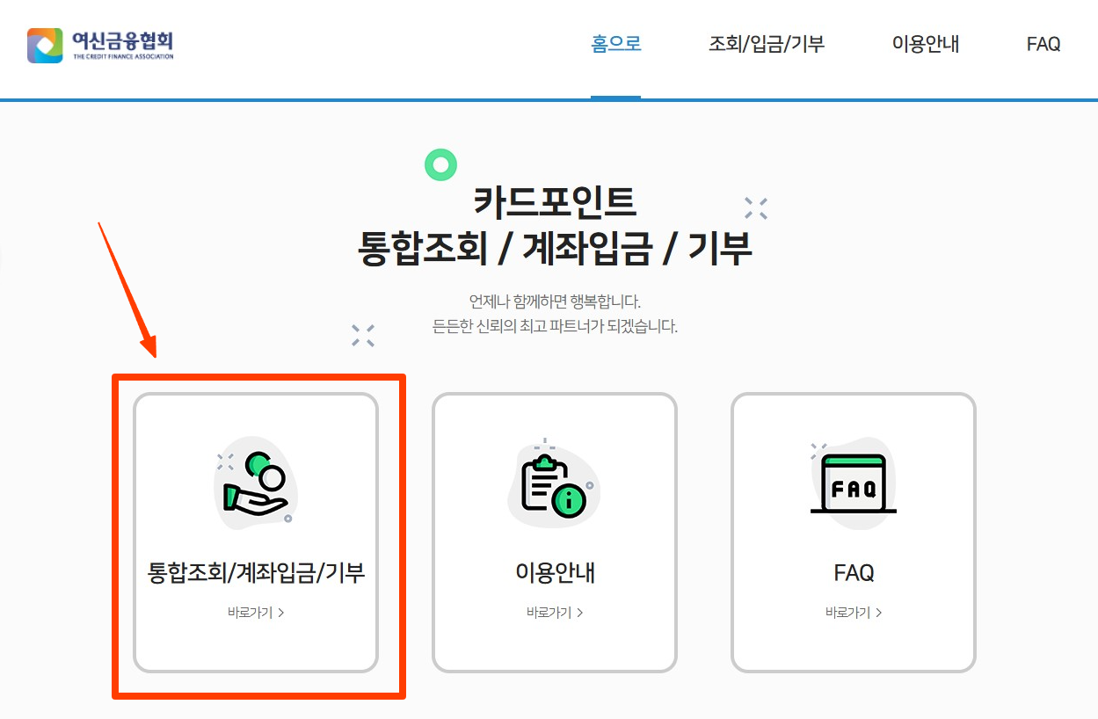Click the FAQ browser window icon
Image resolution: width=1098 pixels, height=719 pixels.
point(853,483)
